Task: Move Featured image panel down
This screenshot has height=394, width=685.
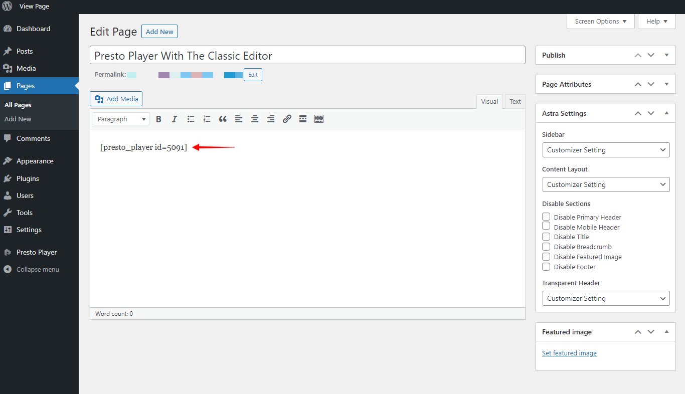Action: [651, 332]
